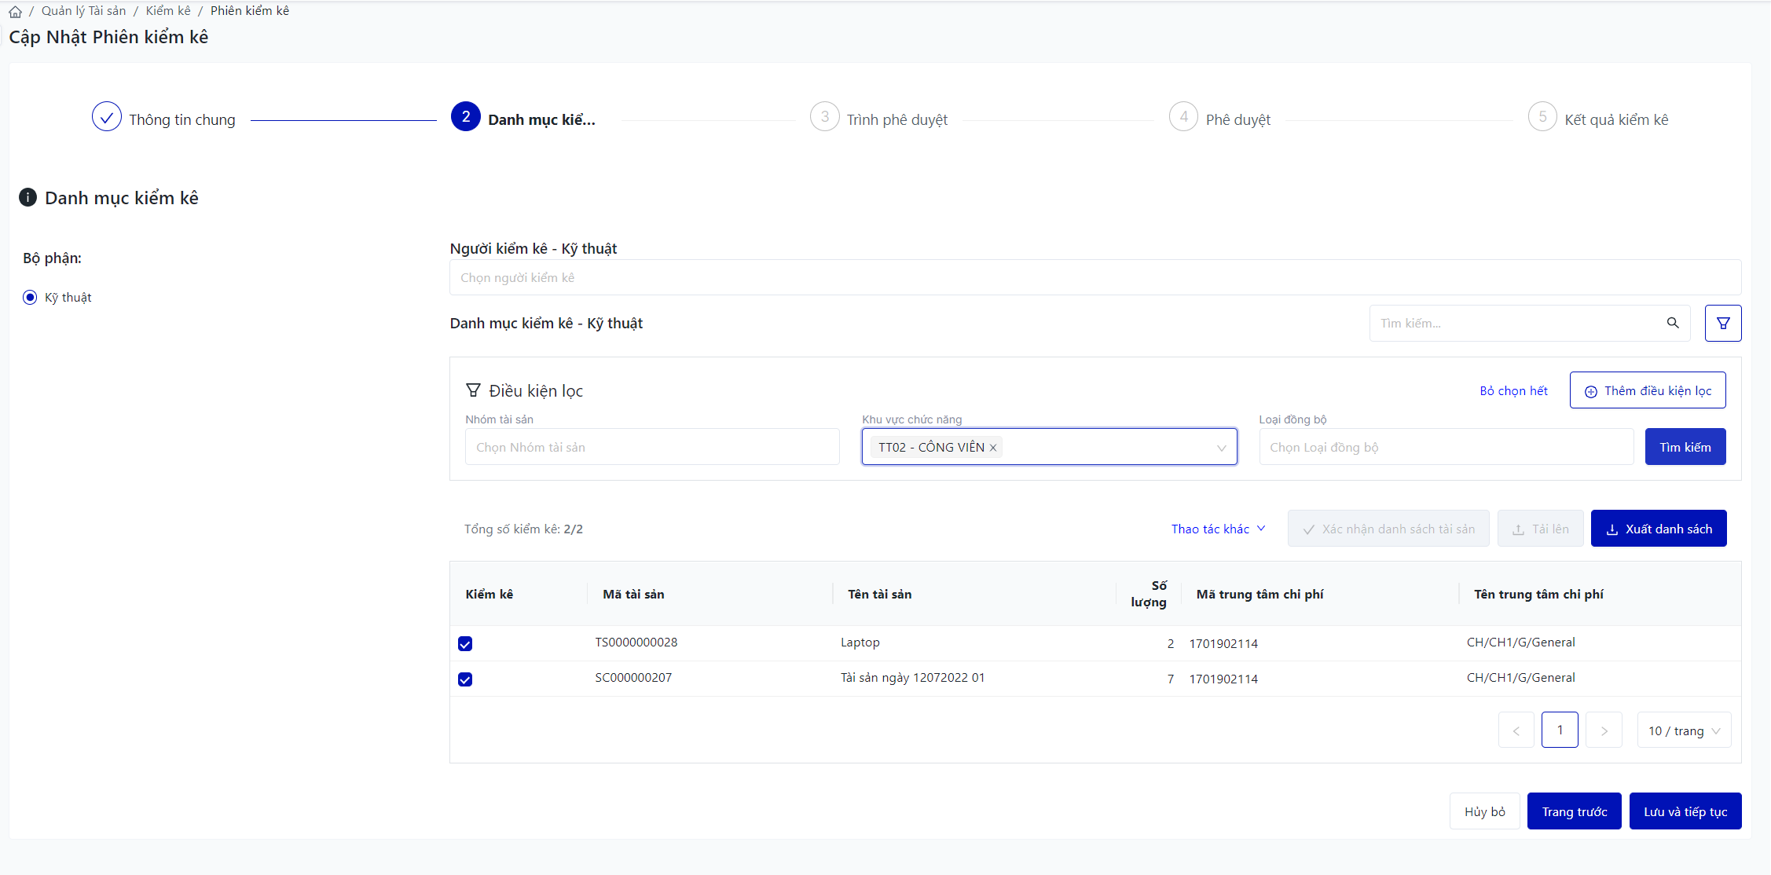Go to previous page arrow
1771x875 pixels.
(1516, 730)
